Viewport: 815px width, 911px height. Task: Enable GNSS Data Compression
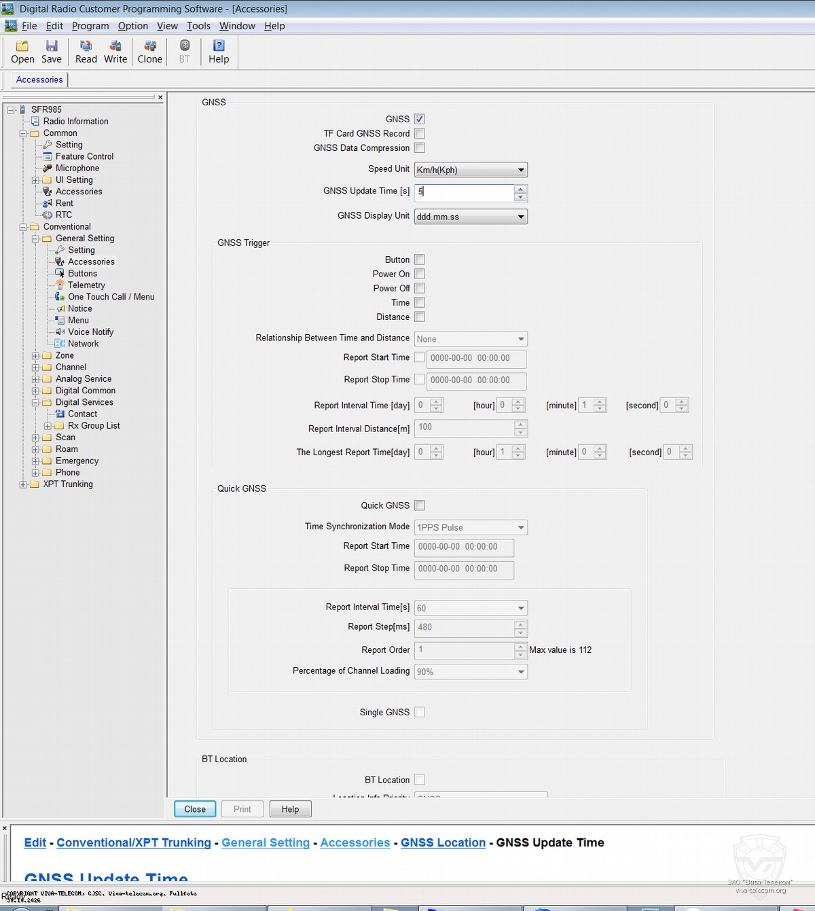click(x=420, y=148)
